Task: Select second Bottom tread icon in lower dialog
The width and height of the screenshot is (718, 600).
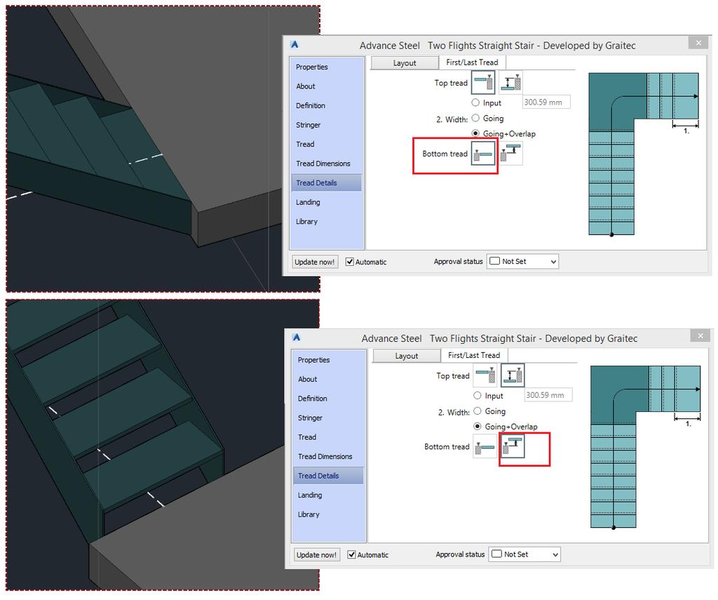Action: pos(513,446)
